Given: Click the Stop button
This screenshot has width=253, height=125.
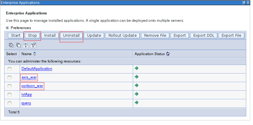Looking at the screenshot, I should point(32,36).
